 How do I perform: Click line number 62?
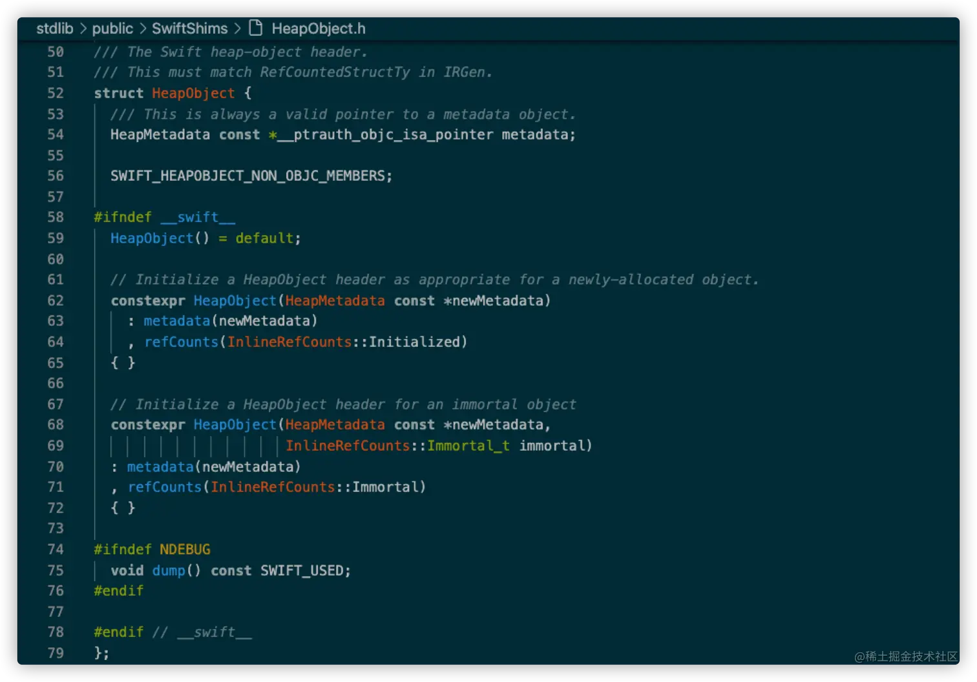(x=56, y=300)
